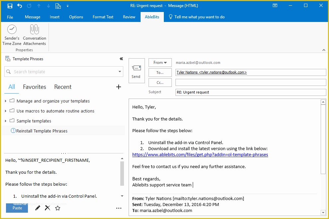The image size is (329, 219).
Task: Click the Cc... button
Action: coord(160,83)
